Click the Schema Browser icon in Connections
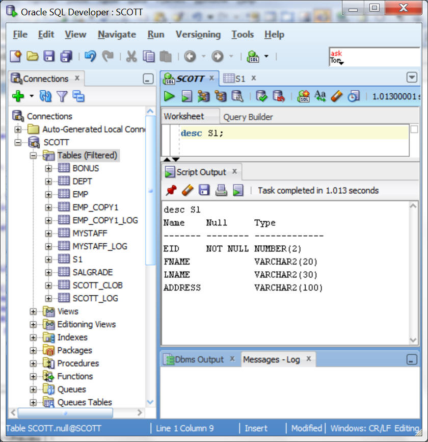This screenshot has width=428, height=442. coord(78,96)
